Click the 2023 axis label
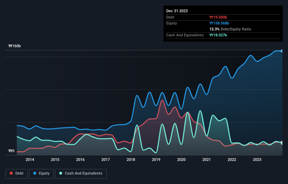This screenshot has height=184, width=288. coord(257,160)
